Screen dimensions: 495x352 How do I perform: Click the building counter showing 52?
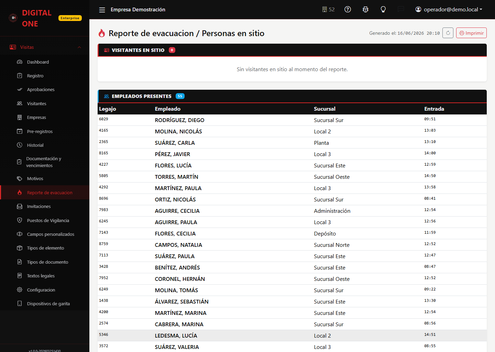pos(328,9)
